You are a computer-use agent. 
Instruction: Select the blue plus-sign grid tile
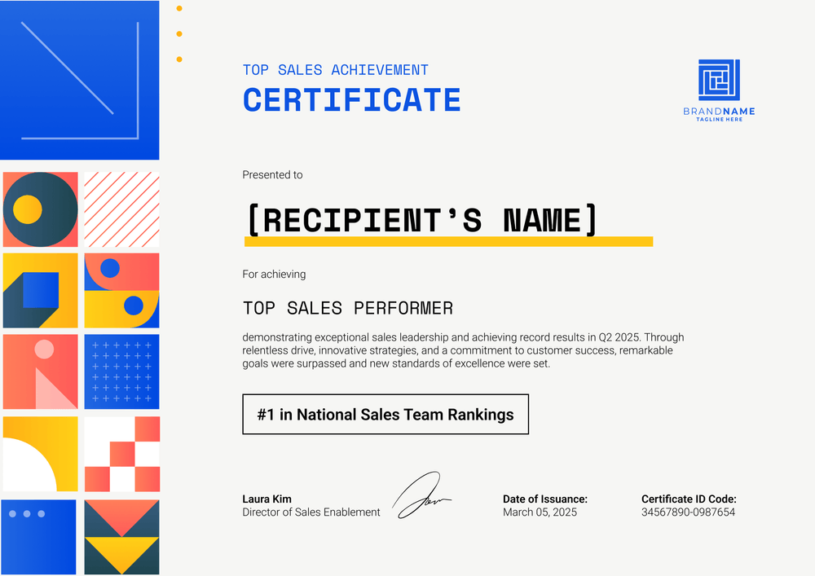point(121,372)
